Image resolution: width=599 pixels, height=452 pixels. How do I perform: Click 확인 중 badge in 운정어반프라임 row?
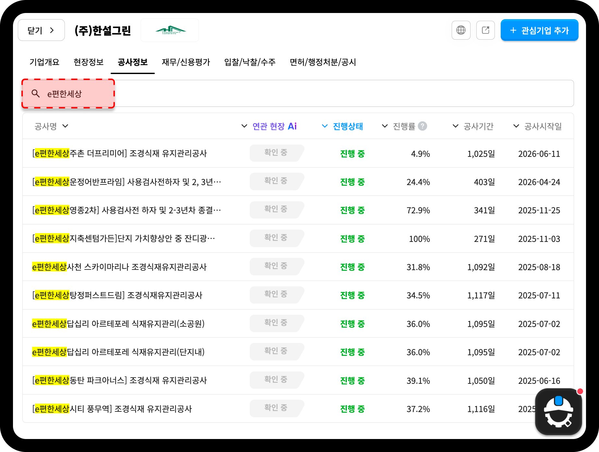[x=276, y=181]
